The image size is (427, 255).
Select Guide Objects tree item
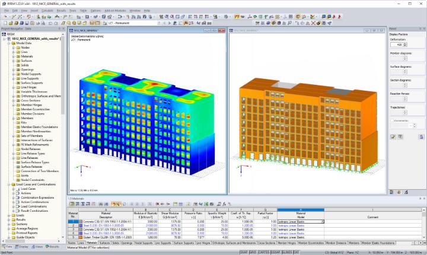(26, 237)
